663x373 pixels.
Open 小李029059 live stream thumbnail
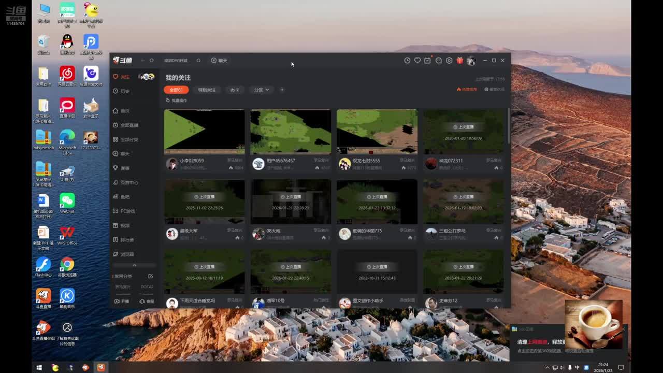tap(204, 132)
